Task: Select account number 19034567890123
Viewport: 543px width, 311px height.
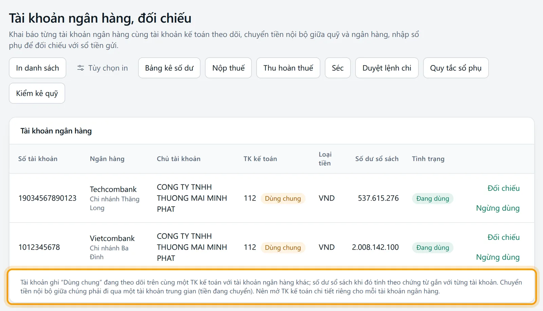Action: 48,198
